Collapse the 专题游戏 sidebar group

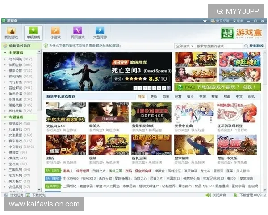[x=5, y=117]
